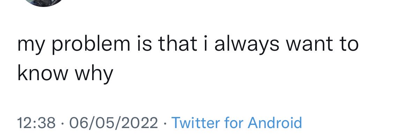The image size is (408, 135).
Task: Click the partial profile avatar at top
Action: point(44,2)
